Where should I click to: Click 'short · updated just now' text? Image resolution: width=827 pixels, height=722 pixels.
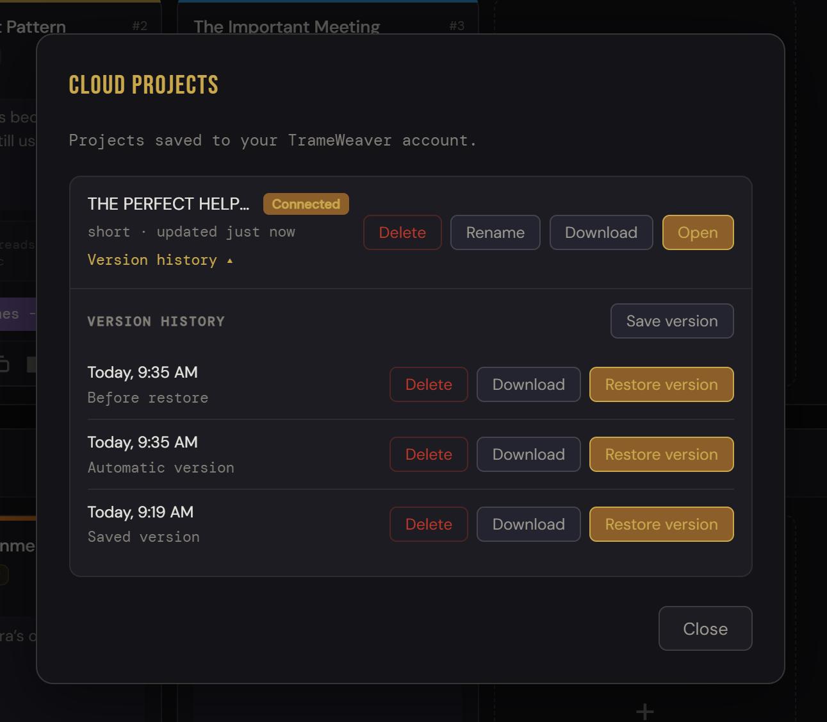[192, 232]
